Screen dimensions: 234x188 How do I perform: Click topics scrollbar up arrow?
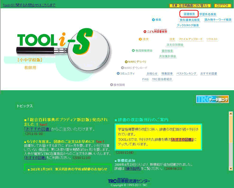click(x=231, y=114)
